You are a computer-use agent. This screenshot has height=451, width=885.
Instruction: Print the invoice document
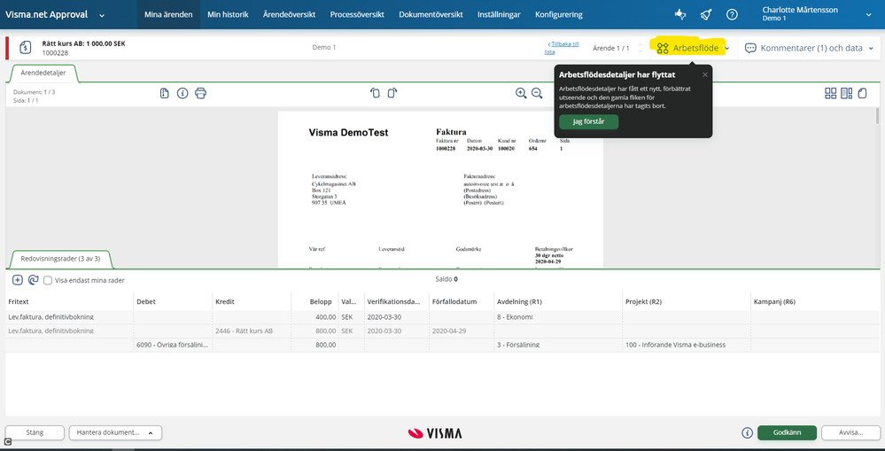click(200, 93)
